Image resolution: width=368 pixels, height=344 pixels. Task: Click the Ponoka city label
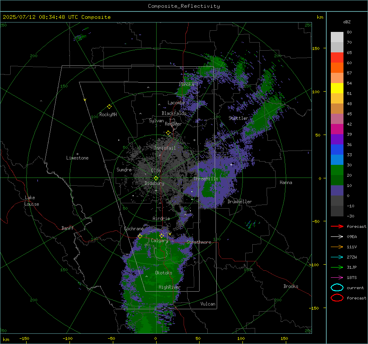(x=186, y=85)
